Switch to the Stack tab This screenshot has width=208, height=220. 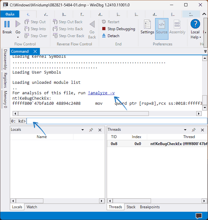[131, 207]
